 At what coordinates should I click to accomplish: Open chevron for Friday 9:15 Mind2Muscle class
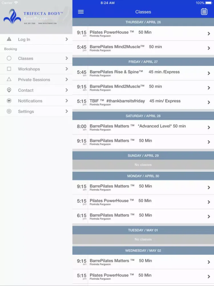click(x=209, y=88)
